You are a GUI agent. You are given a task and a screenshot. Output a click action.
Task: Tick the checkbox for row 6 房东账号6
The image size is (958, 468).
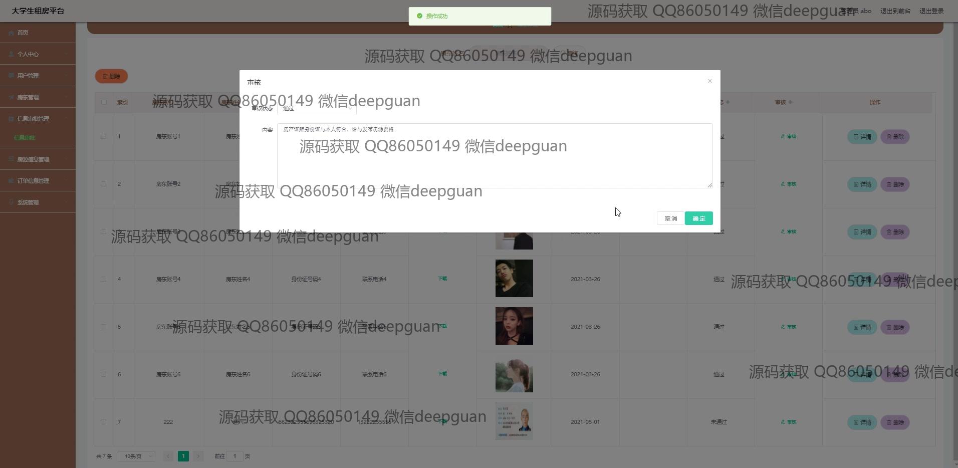click(104, 374)
